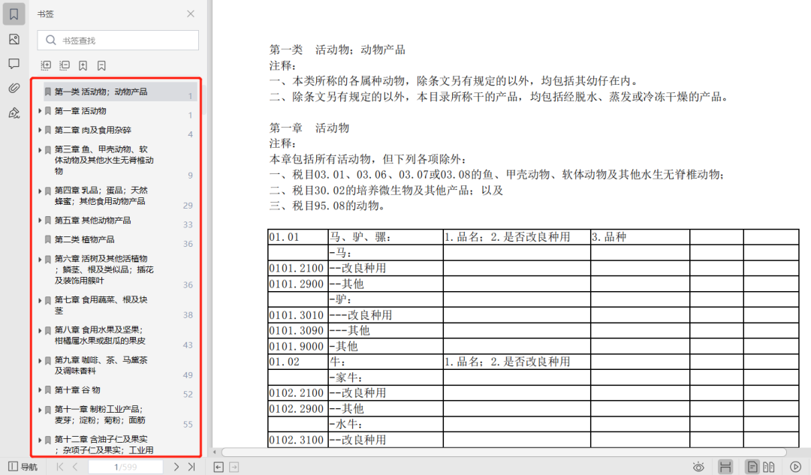Click the bookmark panel vertical scrollbar
811x475 pixels.
(x=204, y=98)
